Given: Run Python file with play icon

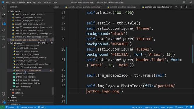Looking at the screenshot, I should [181, 7].
